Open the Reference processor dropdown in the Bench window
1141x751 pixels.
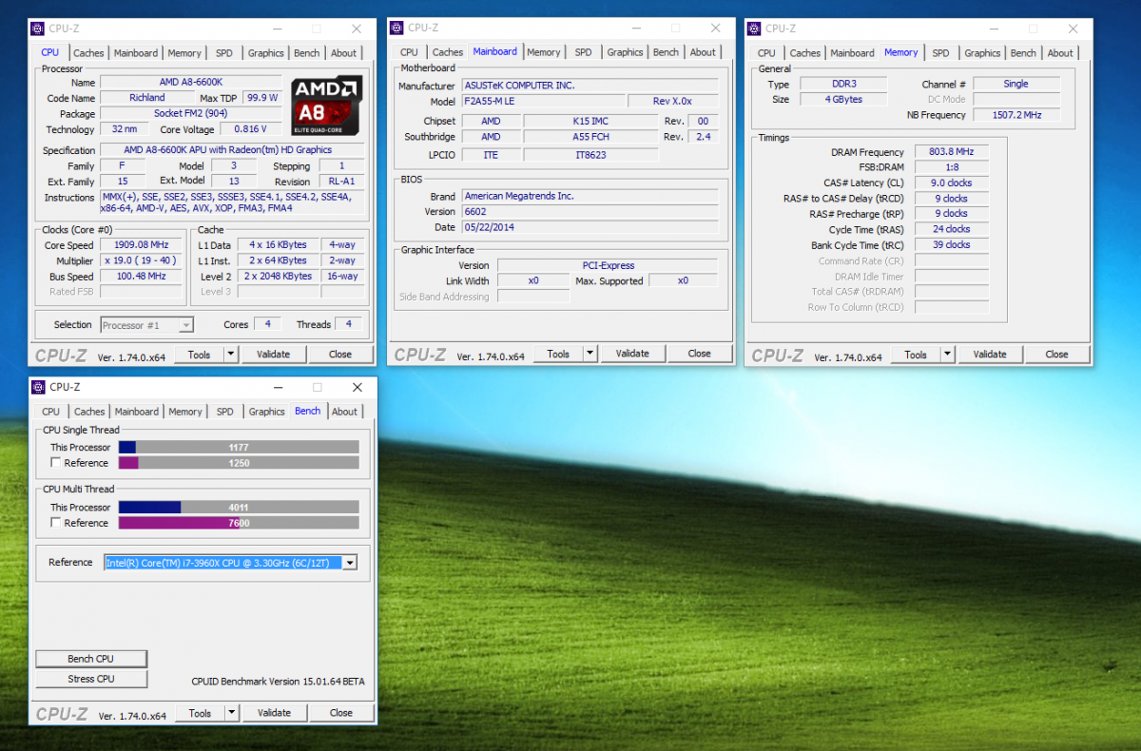pyautogui.click(x=349, y=563)
